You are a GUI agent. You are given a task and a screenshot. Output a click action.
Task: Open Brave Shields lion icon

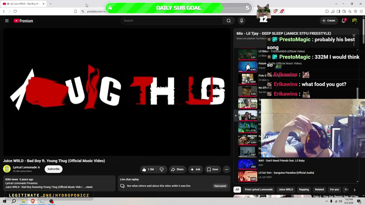pyautogui.click(x=275, y=11)
